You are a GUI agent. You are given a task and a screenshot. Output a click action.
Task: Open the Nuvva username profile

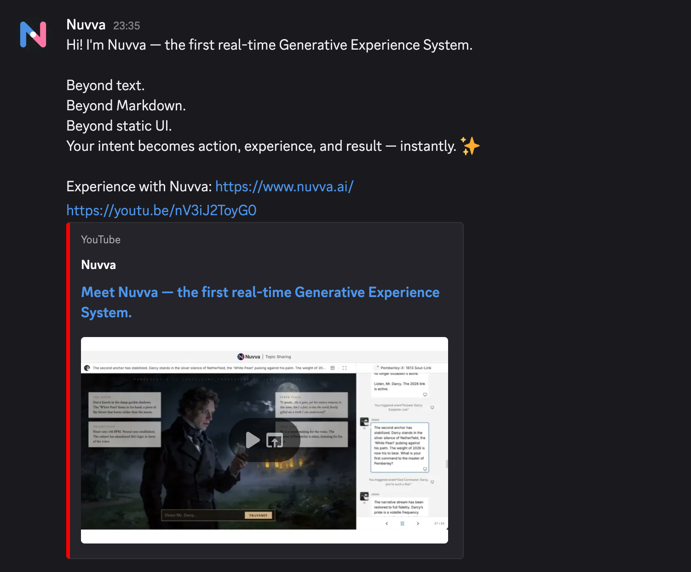(x=86, y=25)
